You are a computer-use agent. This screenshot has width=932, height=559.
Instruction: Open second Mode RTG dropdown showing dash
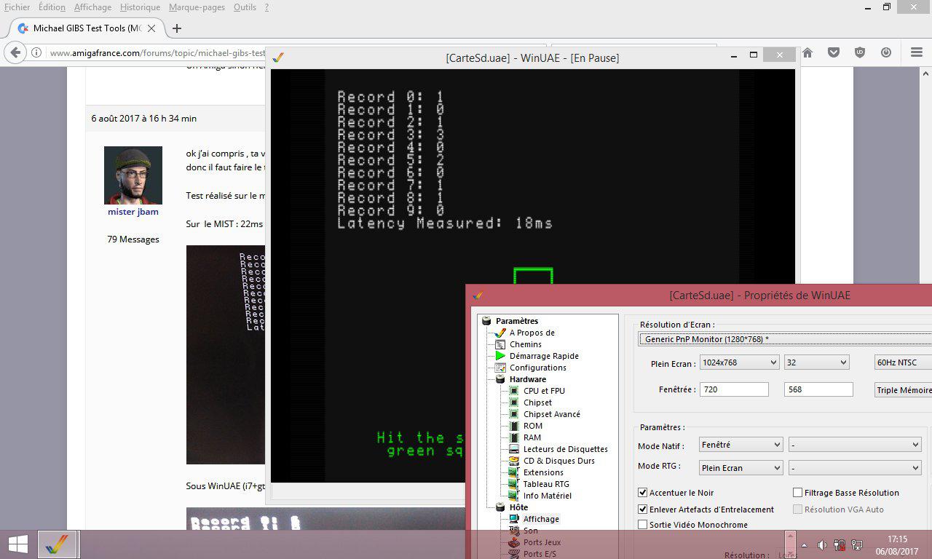[855, 468]
